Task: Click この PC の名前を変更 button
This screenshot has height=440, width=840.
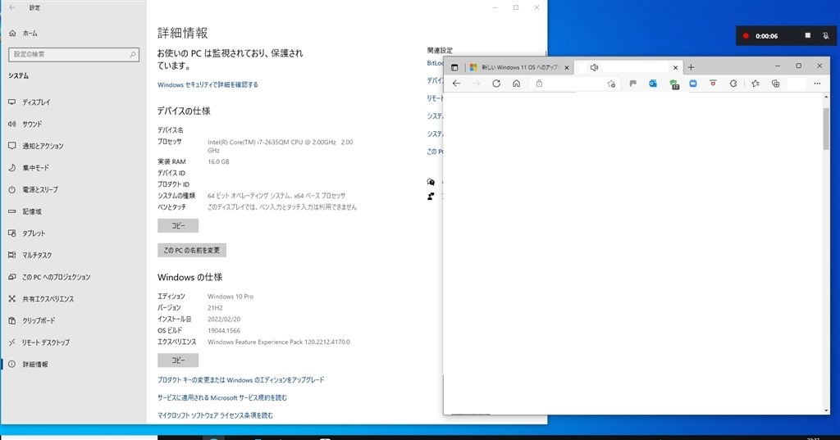Action: coord(192,251)
